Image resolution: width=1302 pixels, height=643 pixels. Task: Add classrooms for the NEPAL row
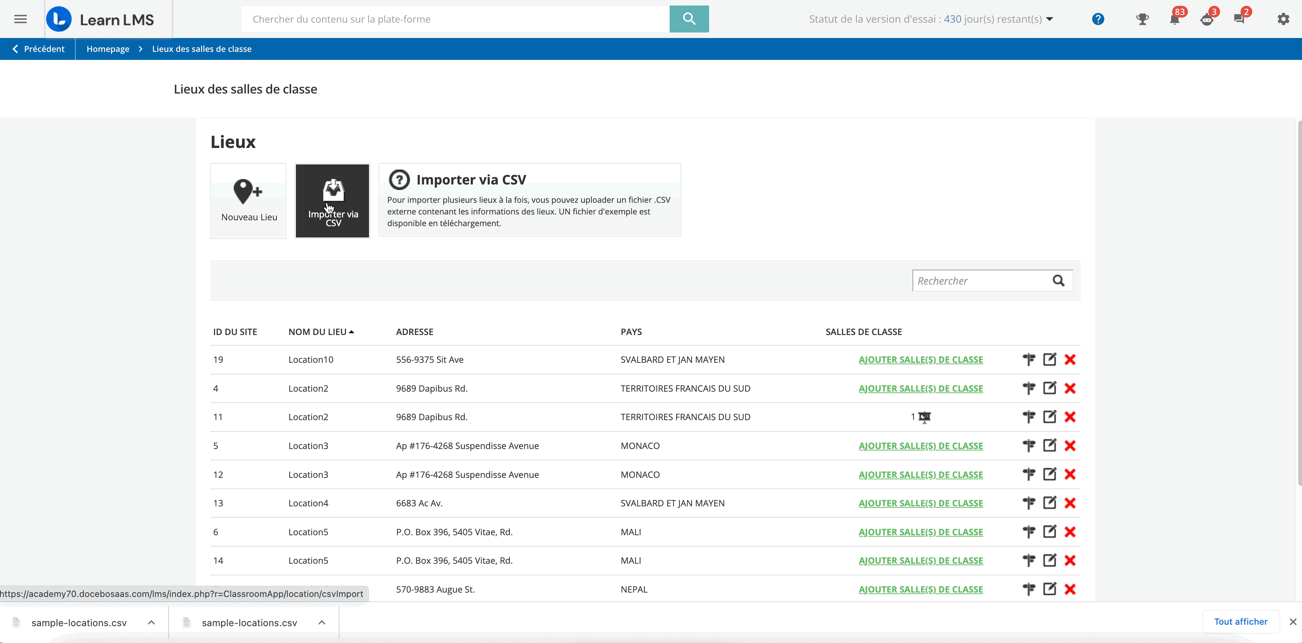(x=921, y=589)
